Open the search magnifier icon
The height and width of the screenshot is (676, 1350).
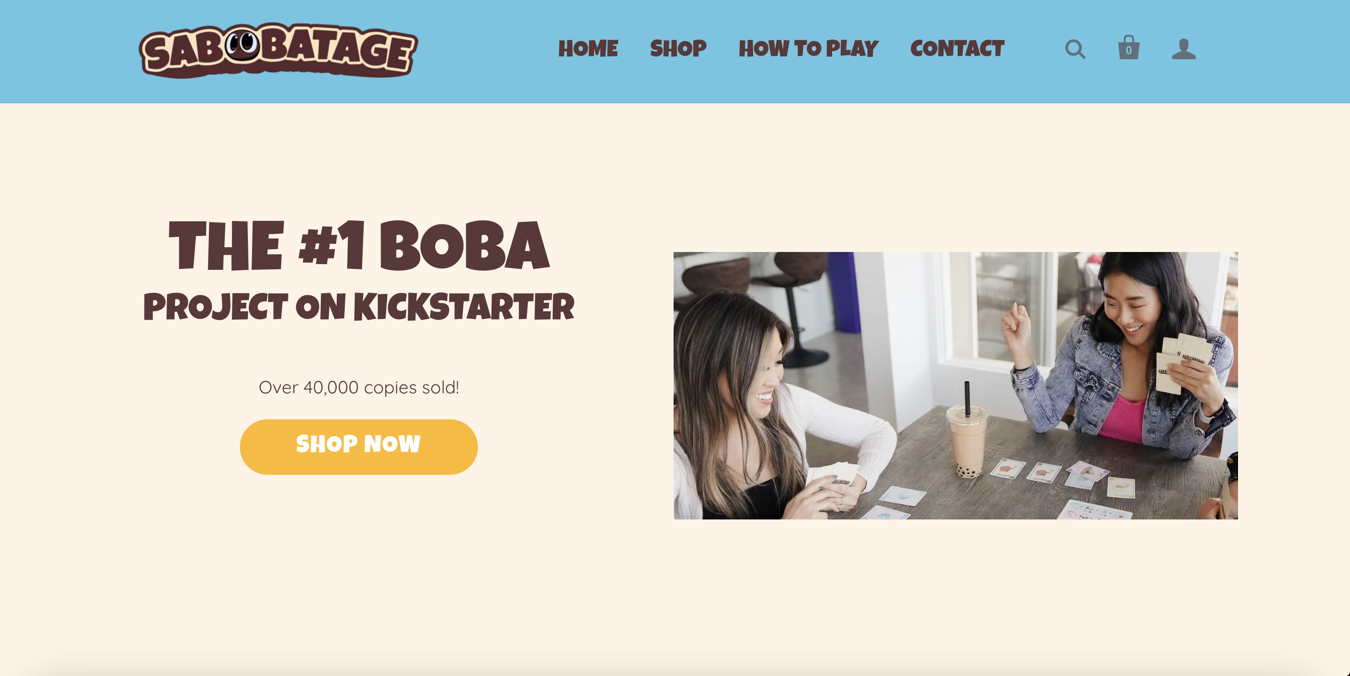[x=1075, y=49]
